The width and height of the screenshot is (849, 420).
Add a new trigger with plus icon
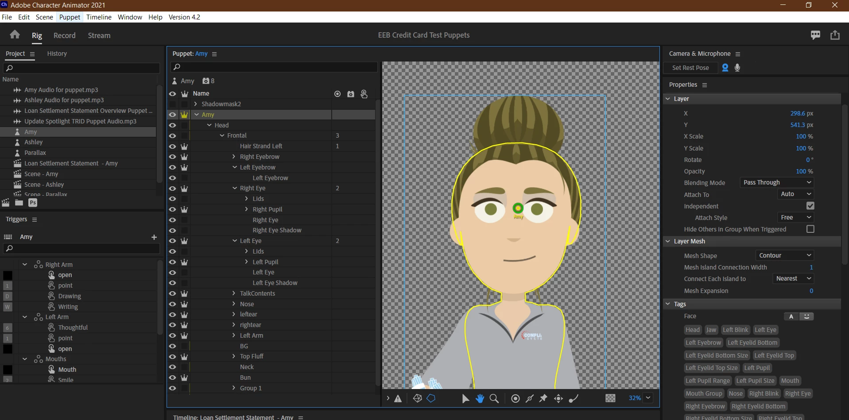(x=154, y=237)
